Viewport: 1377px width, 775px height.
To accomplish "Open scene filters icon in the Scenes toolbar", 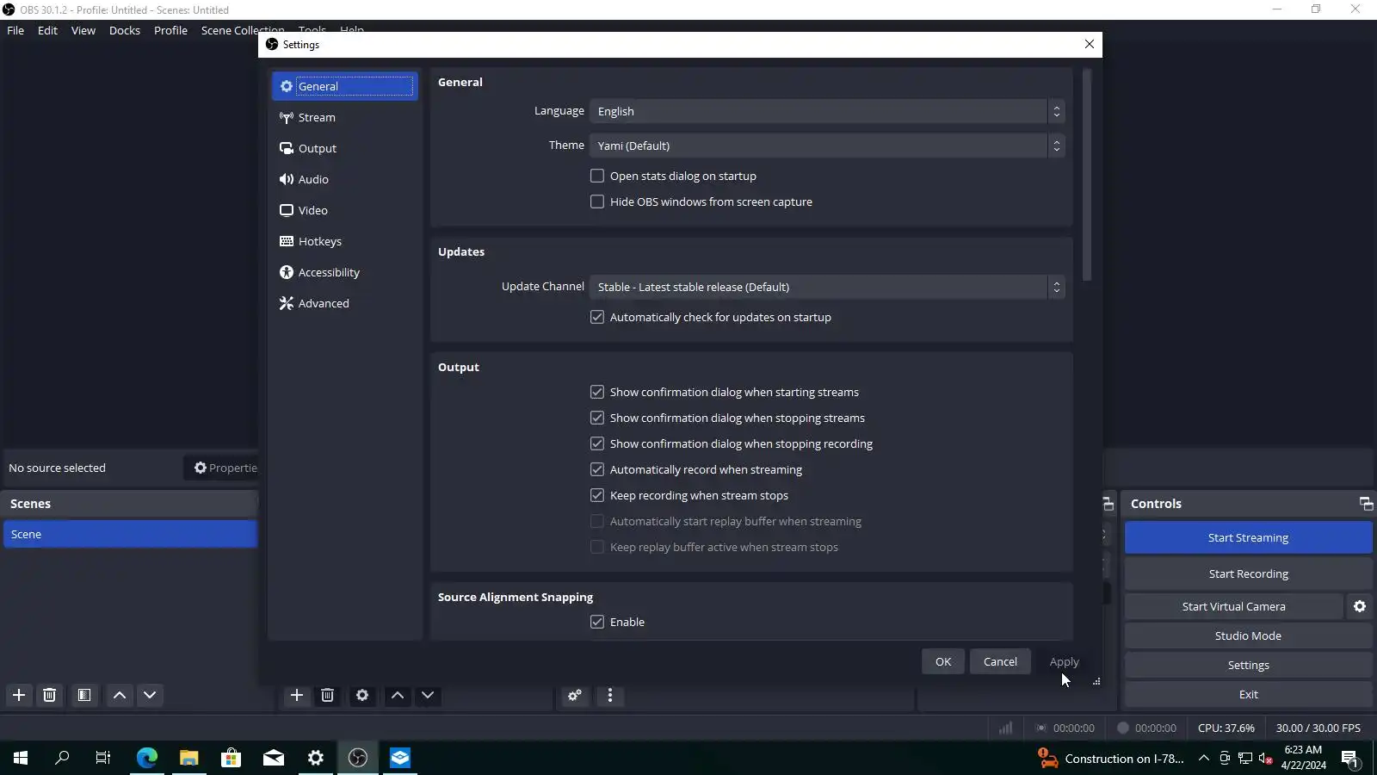I will [x=84, y=695].
